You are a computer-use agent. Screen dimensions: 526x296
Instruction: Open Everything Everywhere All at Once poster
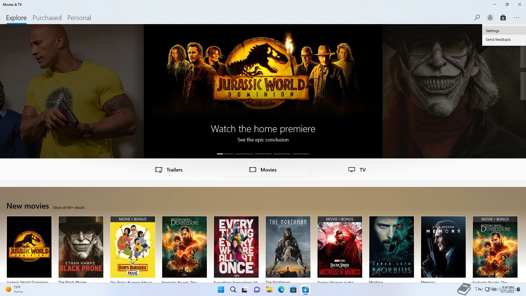(236, 247)
